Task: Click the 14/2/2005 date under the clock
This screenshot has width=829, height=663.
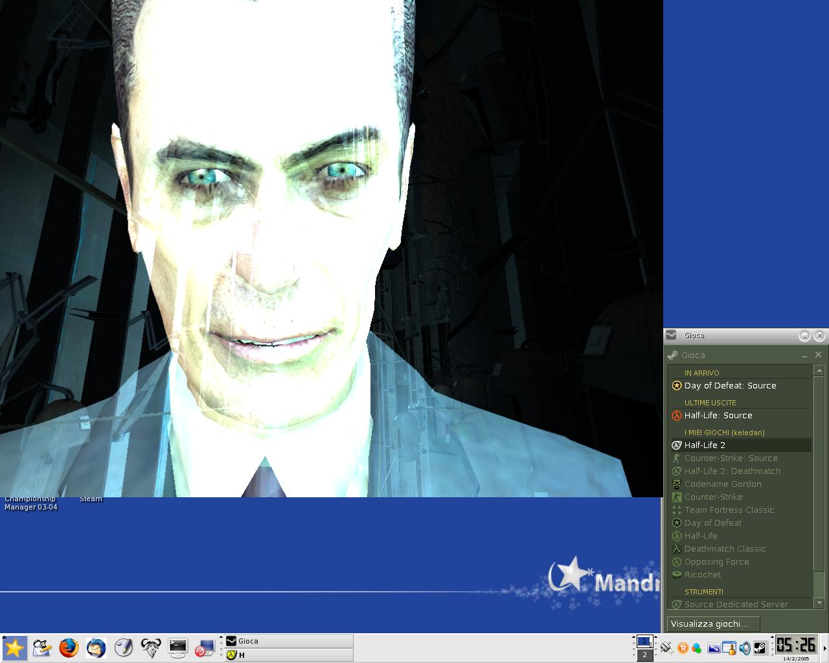Action: coord(796,658)
